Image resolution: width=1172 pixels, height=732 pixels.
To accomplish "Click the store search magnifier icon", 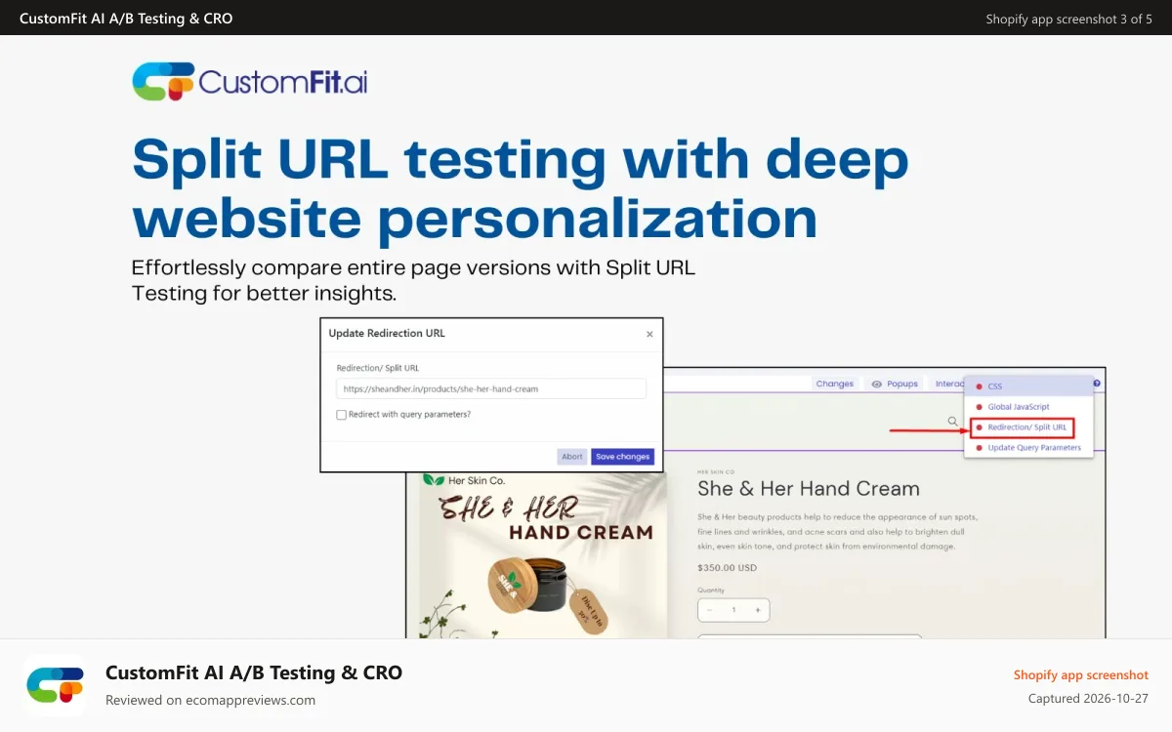I will click(x=952, y=422).
